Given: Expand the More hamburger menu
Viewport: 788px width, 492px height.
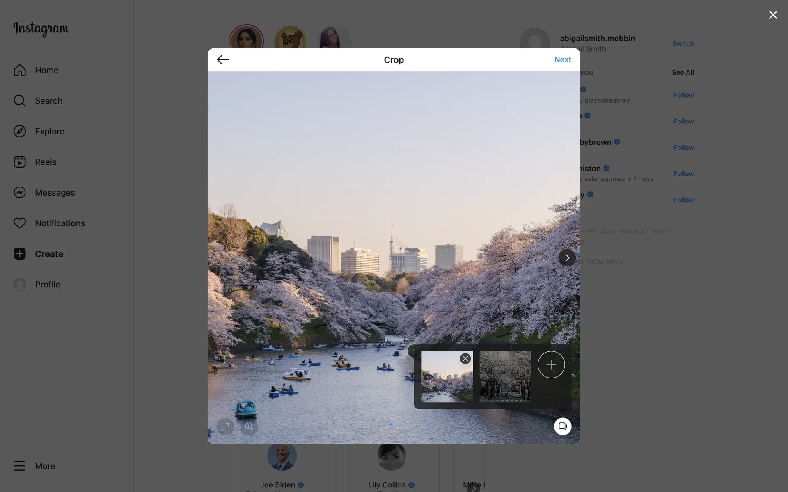Looking at the screenshot, I should 20,466.
